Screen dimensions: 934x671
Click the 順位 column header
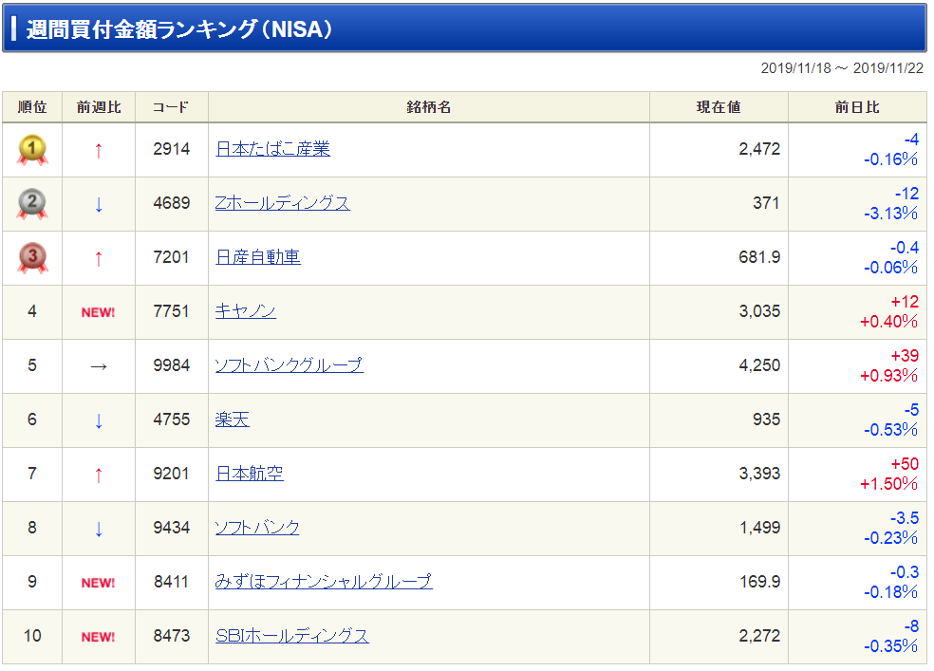coord(32,107)
